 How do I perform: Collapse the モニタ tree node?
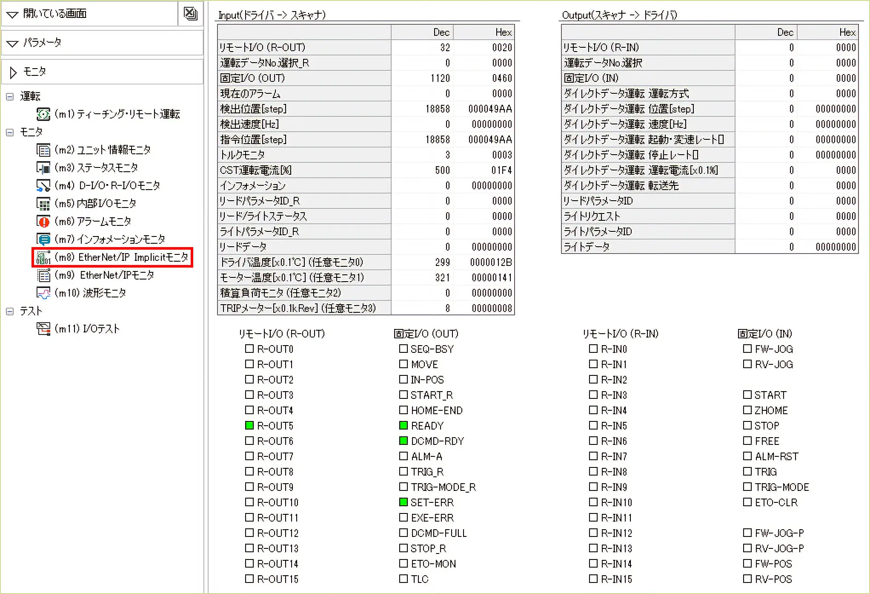[x=10, y=133]
